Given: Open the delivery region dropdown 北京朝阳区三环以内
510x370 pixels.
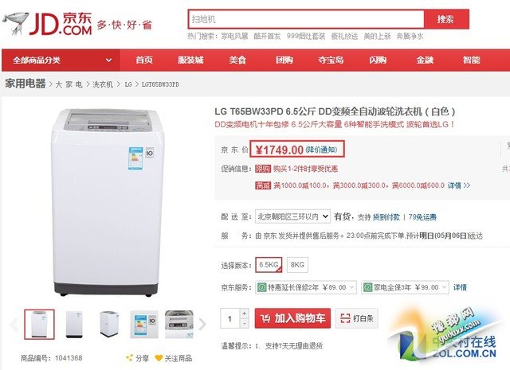Looking at the screenshot, I should (x=292, y=216).
